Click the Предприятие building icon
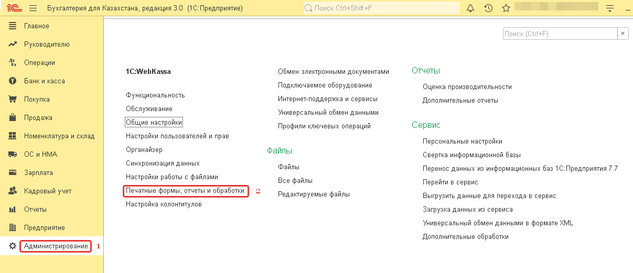This screenshot has width=633, height=273. click(x=13, y=228)
